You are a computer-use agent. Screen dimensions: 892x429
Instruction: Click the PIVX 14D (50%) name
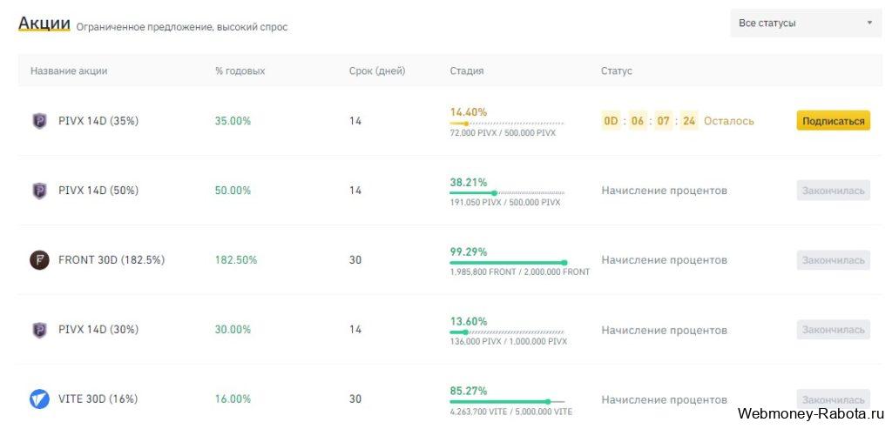click(98, 191)
